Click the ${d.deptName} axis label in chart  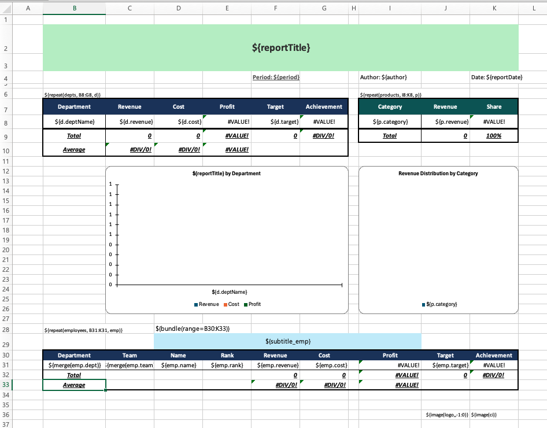229,292
